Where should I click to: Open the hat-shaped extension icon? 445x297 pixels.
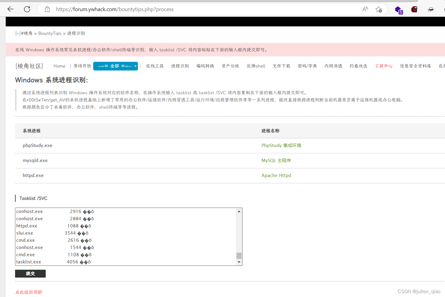coord(431,9)
